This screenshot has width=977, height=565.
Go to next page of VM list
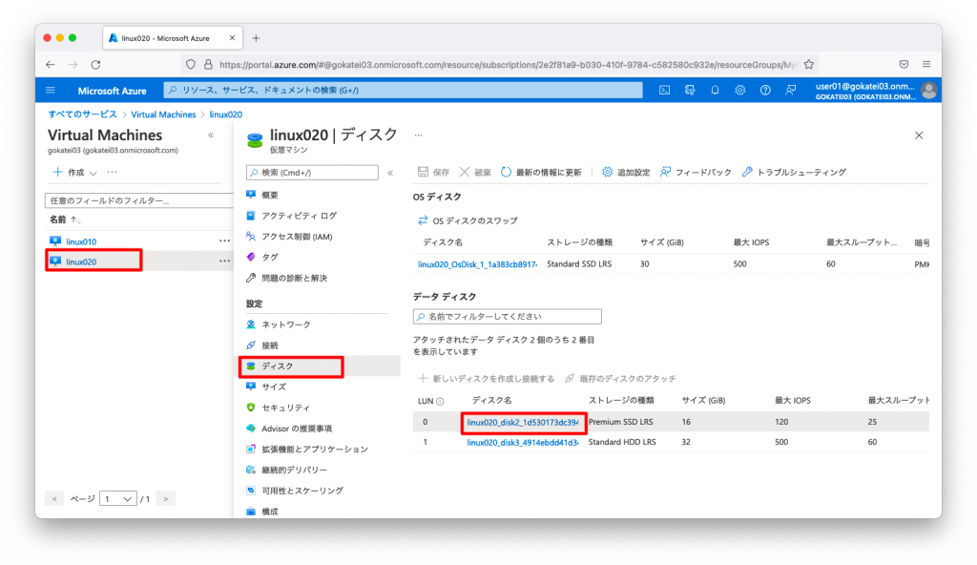pos(166,499)
